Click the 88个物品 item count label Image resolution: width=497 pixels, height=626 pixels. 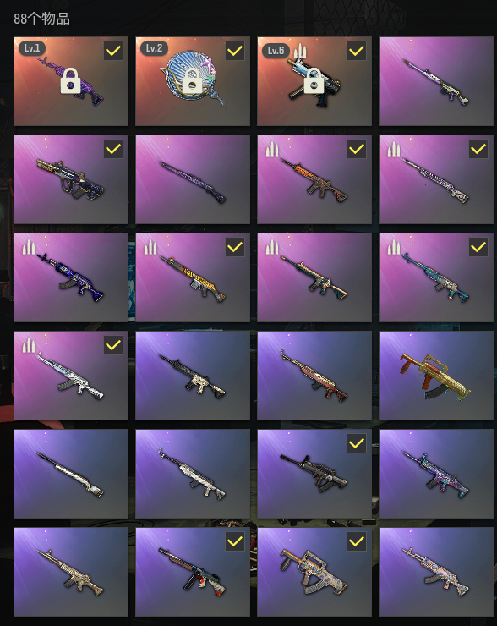pyautogui.click(x=42, y=19)
